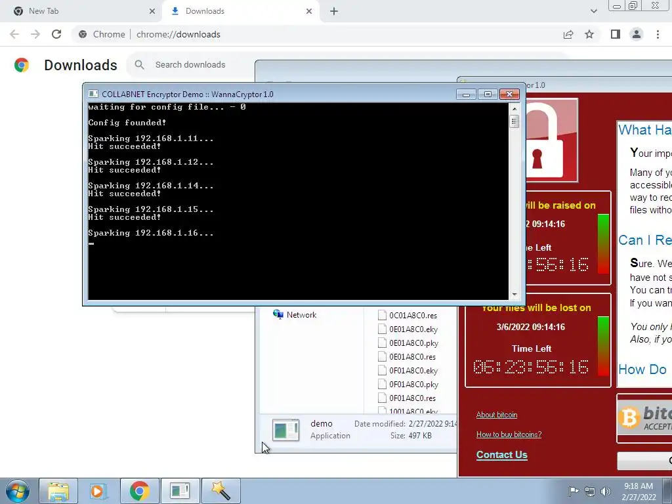Open the About bitcoin link

point(497,415)
